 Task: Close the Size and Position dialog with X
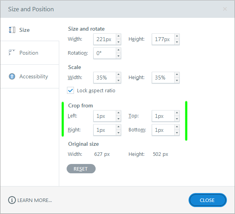coord(225,9)
